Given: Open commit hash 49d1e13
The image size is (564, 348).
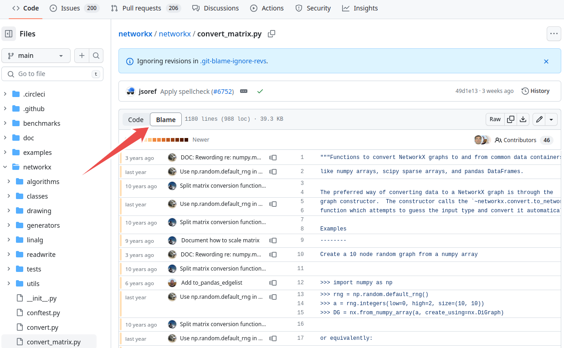Looking at the screenshot, I should click(467, 91).
